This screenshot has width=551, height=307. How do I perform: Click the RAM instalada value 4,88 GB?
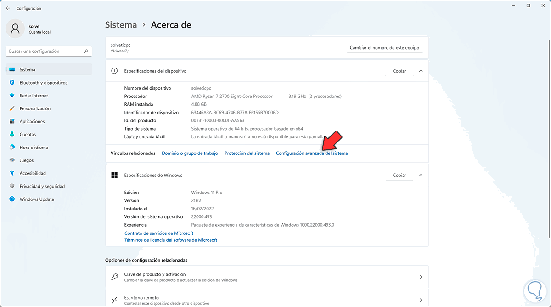coord(198,104)
